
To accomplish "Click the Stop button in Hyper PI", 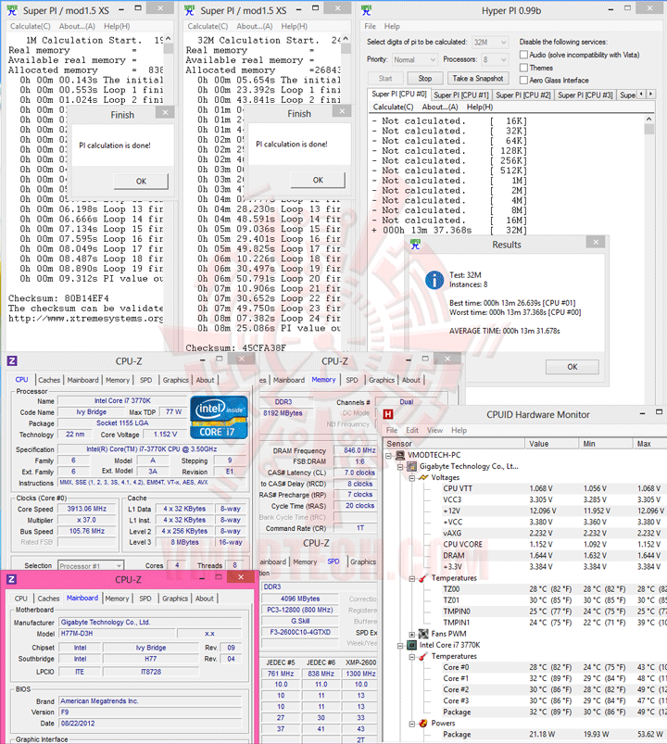I will 425,78.
